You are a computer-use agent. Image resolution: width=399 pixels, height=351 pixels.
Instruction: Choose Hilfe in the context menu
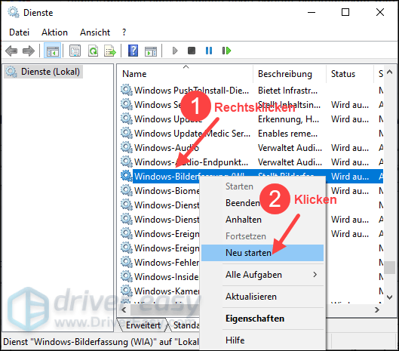click(x=262, y=340)
